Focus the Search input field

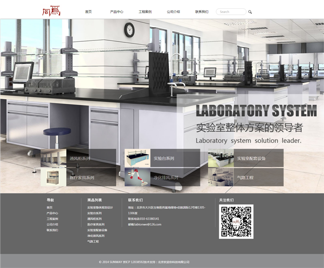[231, 12]
